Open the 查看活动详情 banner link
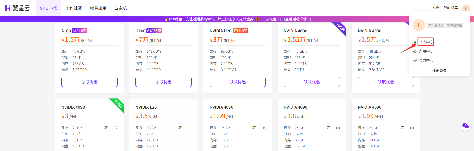474x151 pixels. coord(297,19)
